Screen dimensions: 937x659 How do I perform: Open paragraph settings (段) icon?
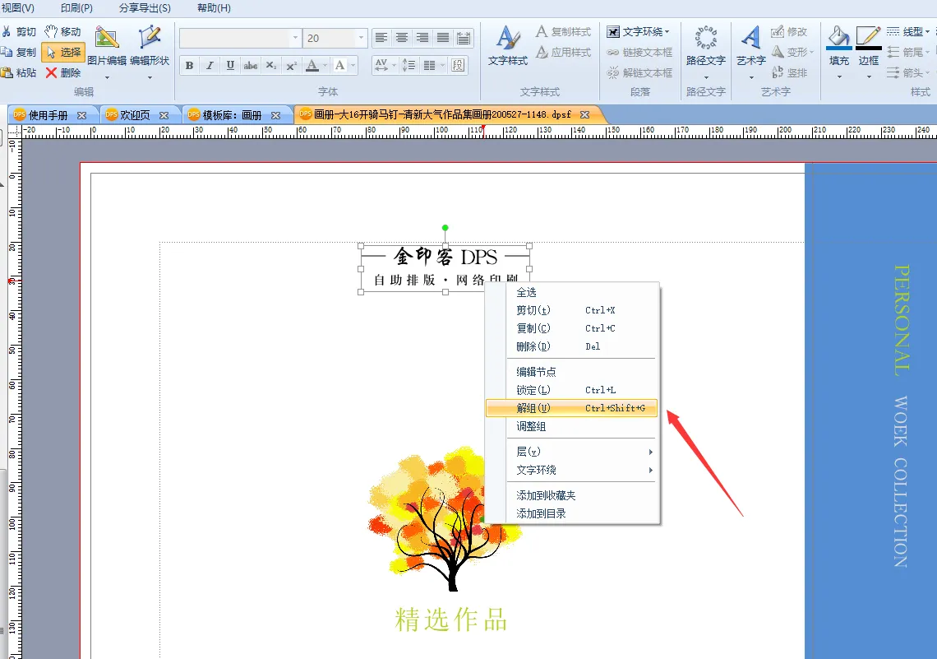point(458,65)
